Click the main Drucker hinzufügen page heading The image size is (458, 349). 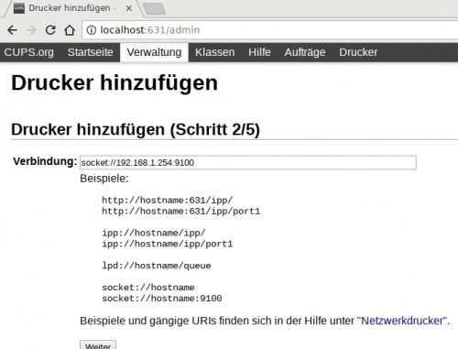pyautogui.click(x=114, y=83)
